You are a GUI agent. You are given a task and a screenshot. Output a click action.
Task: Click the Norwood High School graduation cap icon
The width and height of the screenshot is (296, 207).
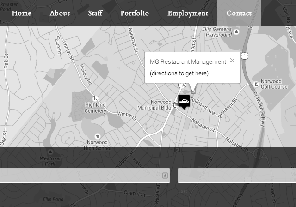pos(98,136)
